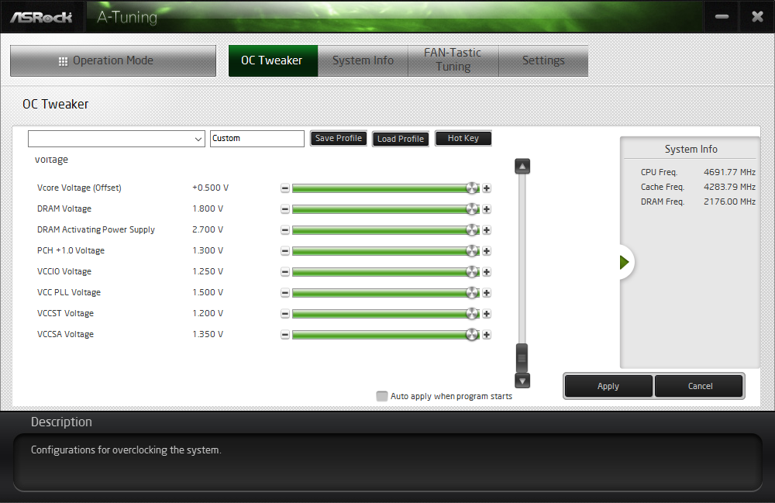Viewport: 775px width, 503px height.
Task: Click the VCC PLL Voltage label
Action: [x=69, y=292]
